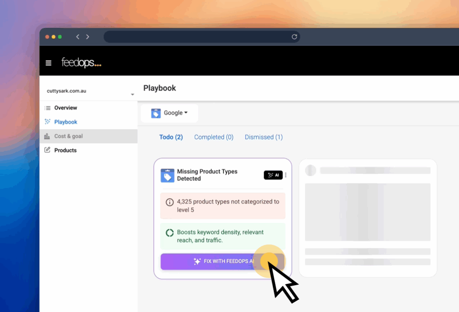The height and width of the screenshot is (312, 459).
Task: Click the Overview list icon
Action: [x=48, y=108]
